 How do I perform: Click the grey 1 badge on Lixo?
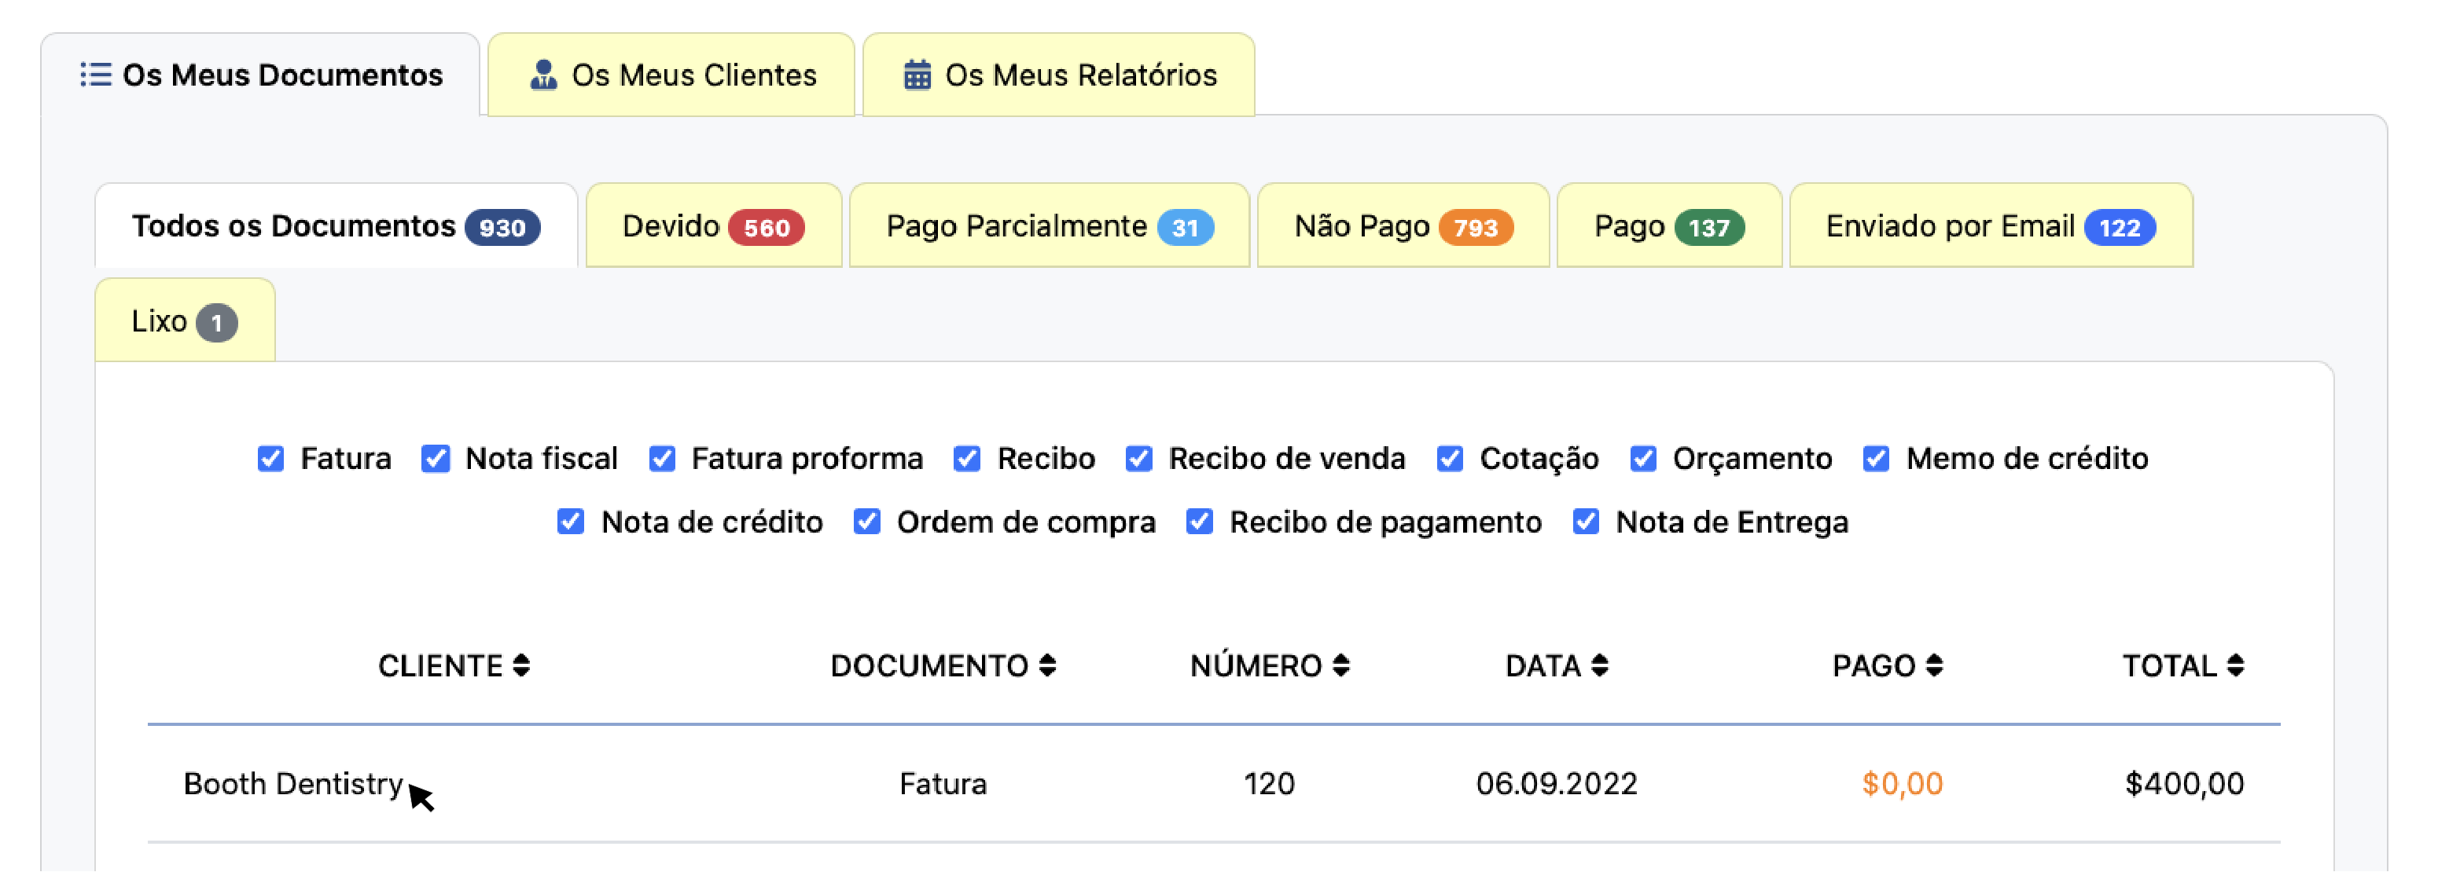pyautogui.click(x=217, y=324)
